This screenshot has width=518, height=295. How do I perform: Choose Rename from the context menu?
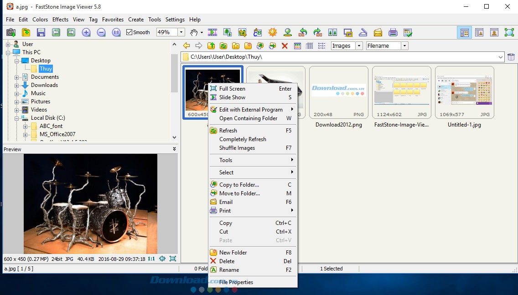[229, 270]
